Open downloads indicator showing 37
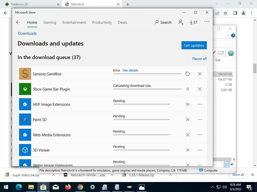Screen dimensions: 257x192 coord(194,22)
